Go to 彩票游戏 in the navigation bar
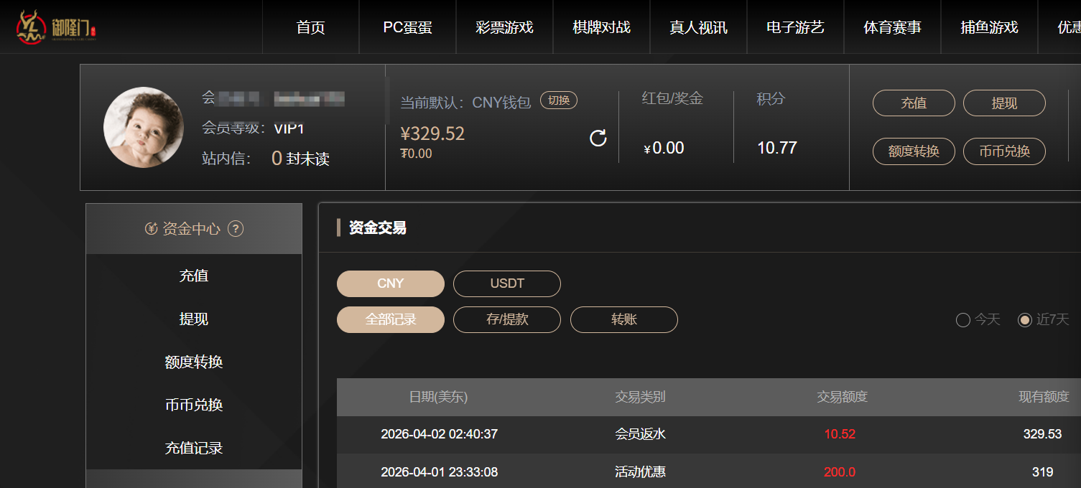 504,27
